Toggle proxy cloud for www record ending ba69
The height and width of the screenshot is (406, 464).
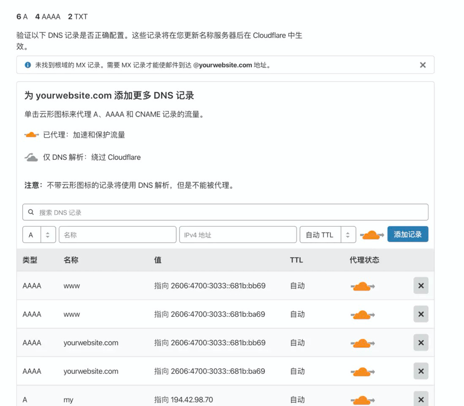click(x=362, y=315)
